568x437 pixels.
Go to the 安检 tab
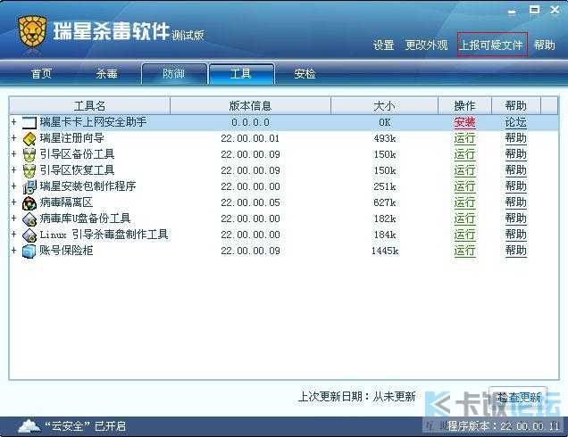pos(305,74)
